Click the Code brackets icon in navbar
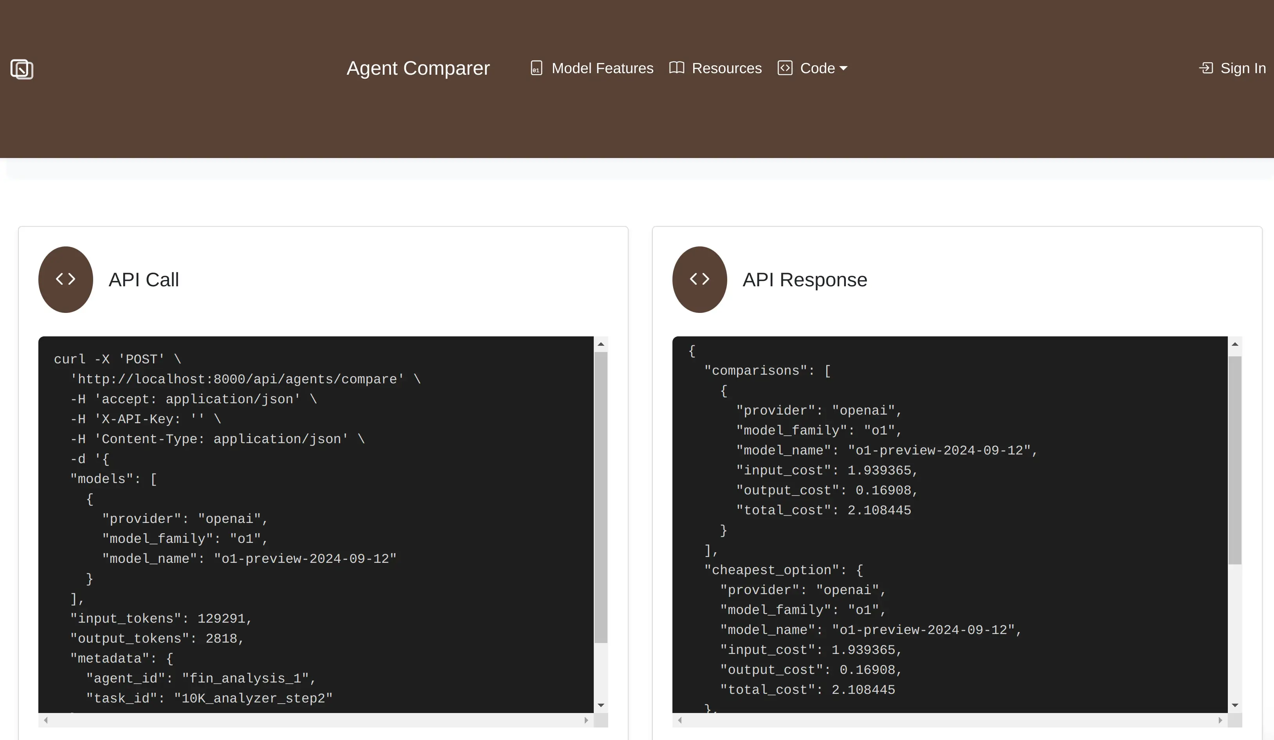1274x740 pixels. click(785, 68)
